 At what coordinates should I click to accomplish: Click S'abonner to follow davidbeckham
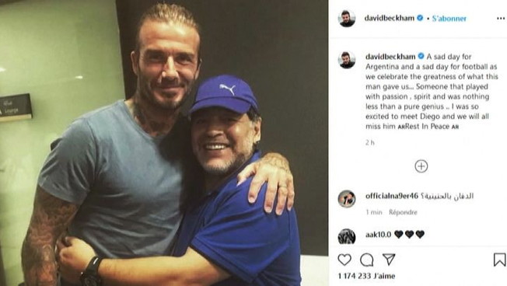(x=449, y=19)
